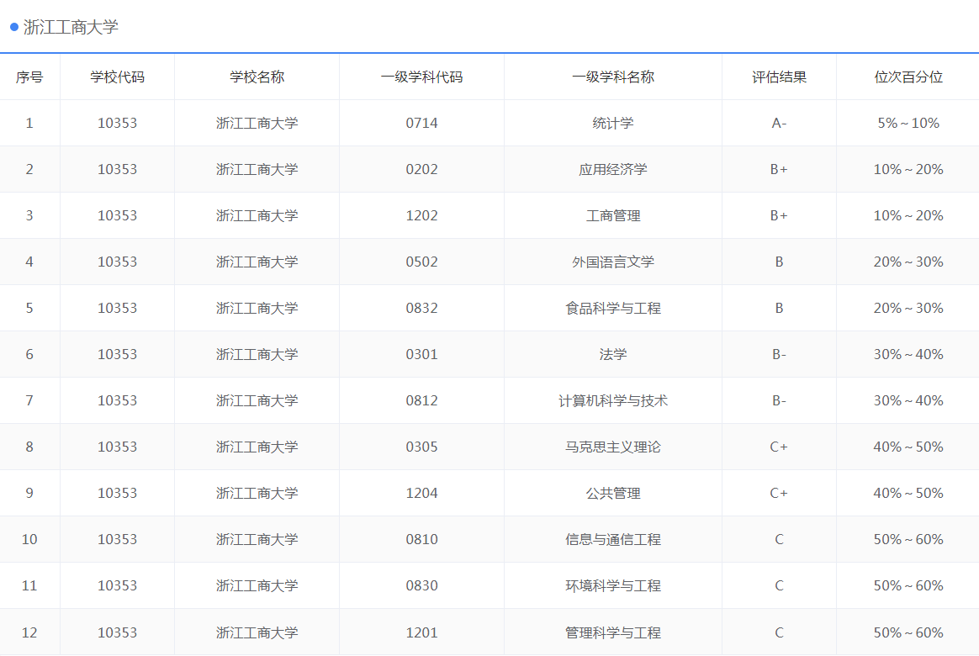The width and height of the screenshot is (979, 656).
Task: Click the B result for 外国语言文学
Action: pos(779,262)
